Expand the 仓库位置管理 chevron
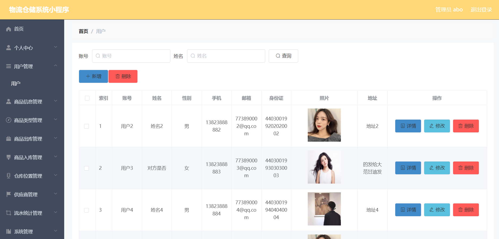The width and height of the screenshot is (499, 239). [55, 175]
